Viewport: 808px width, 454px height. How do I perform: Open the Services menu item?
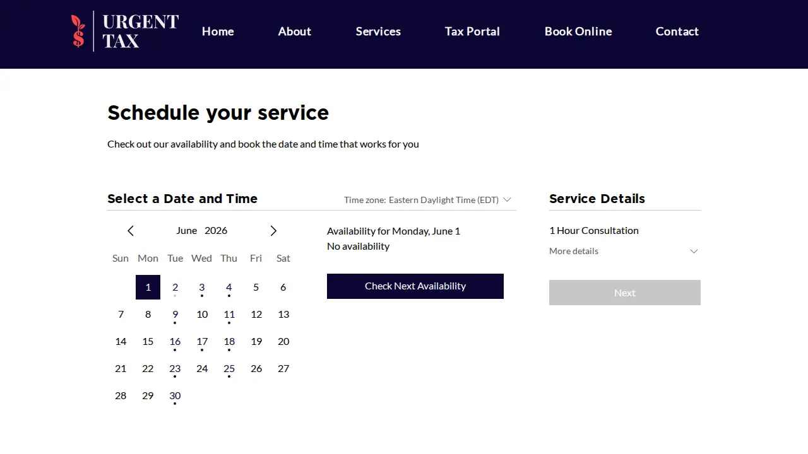pyautogui.click(x=378, y=32)
